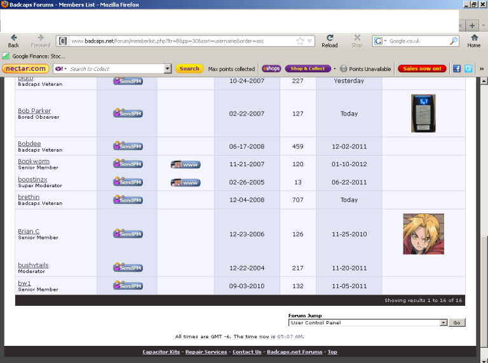Image resolution: width=488 pixels, height=363 pixels.
Task: Open Bookworm's profile link
Action: (x=34, y=161)
